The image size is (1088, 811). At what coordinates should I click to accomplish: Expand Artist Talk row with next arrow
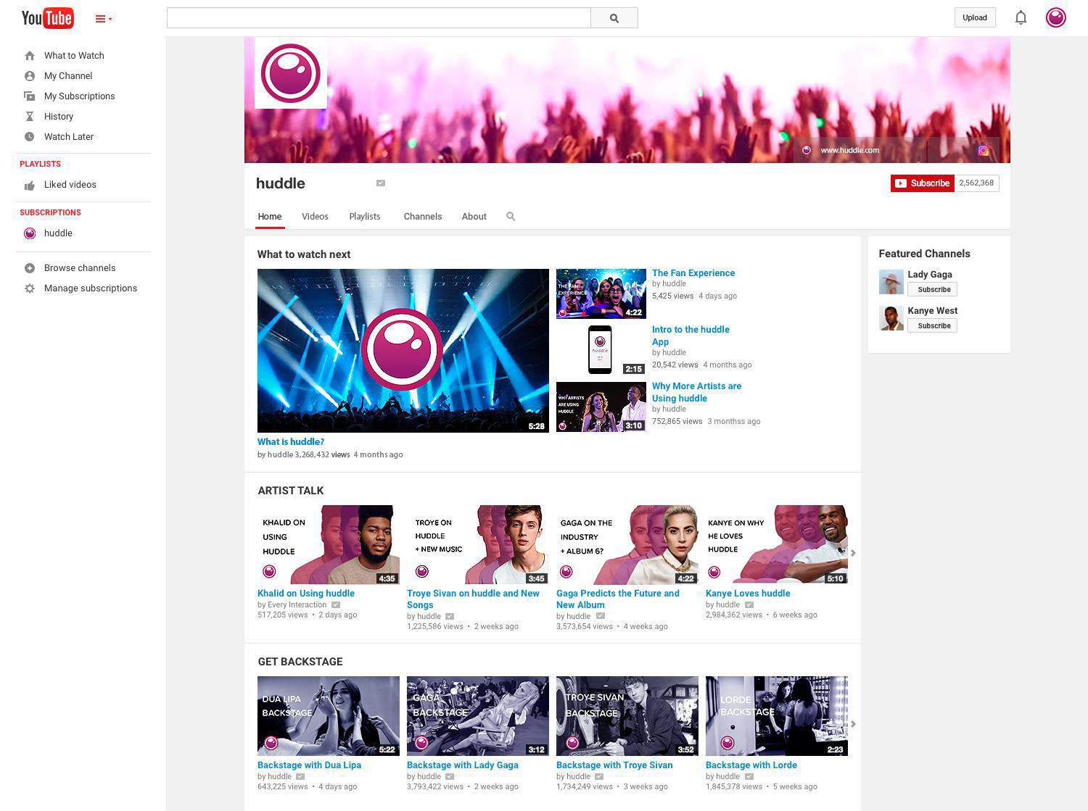853,553
